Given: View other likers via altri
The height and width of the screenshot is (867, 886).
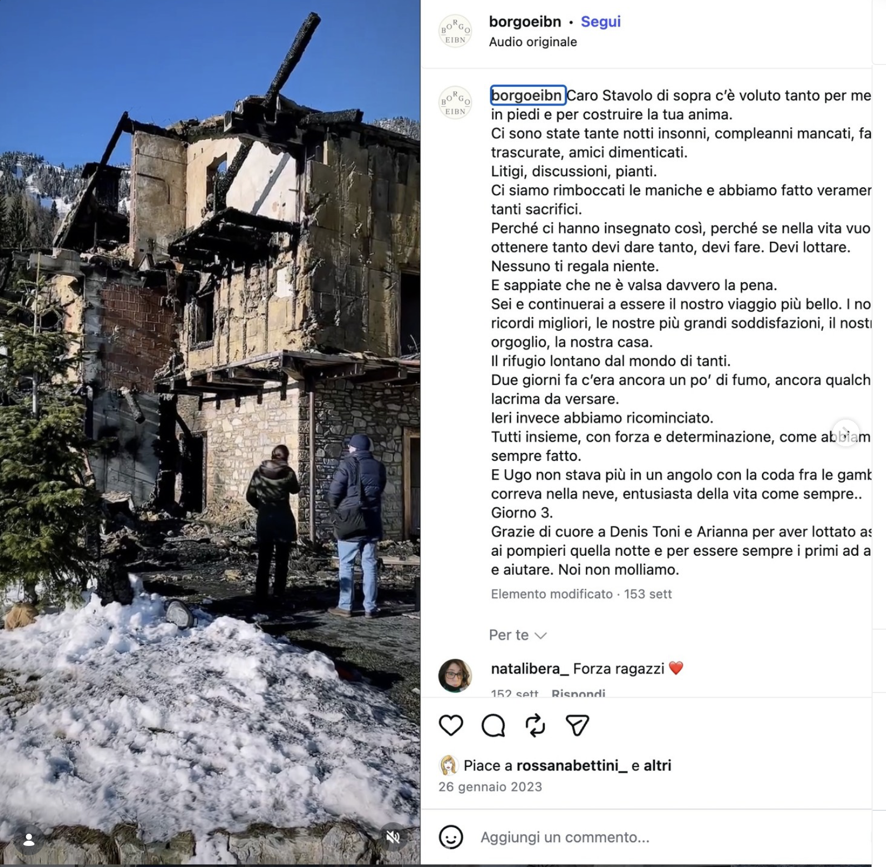Looking at the screenshot, I should [658, 766].
